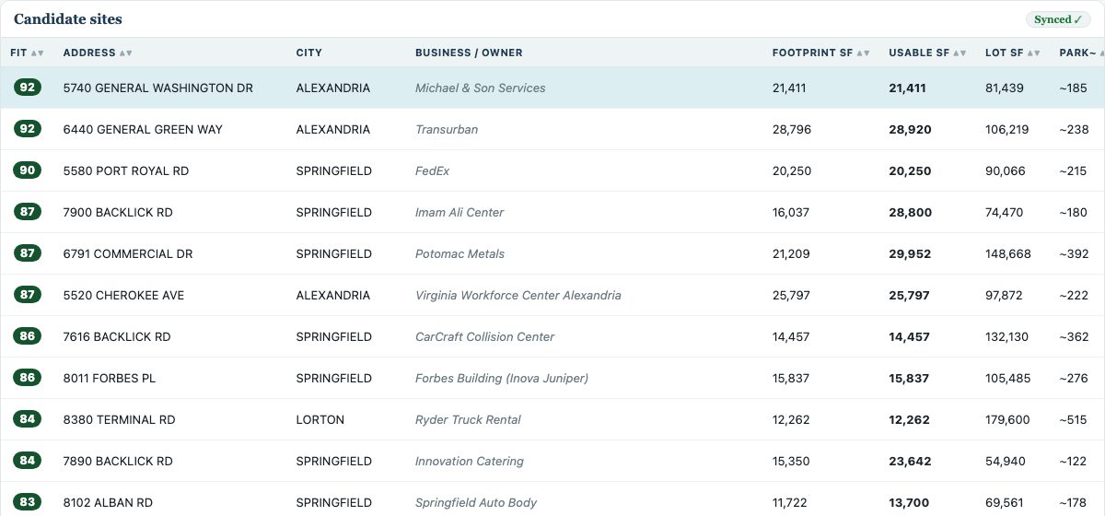Click lot SF value 179,600

pyautogui.click(x=1007, y=420)
